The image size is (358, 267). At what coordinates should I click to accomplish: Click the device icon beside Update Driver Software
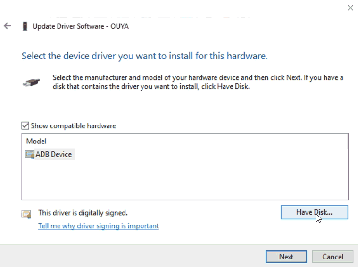click(x=25, y=26)
